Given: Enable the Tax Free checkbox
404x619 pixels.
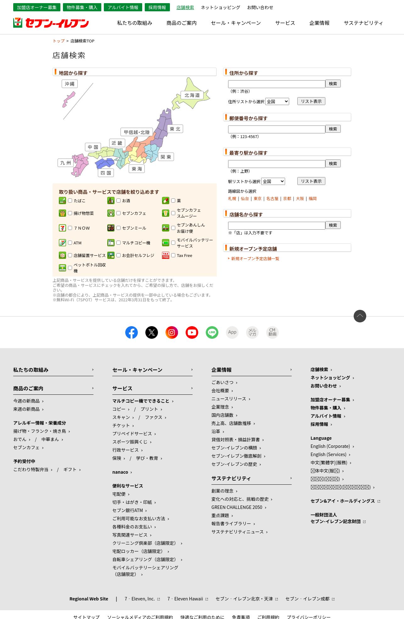Looking at the screenshot, I should (173, 255).
